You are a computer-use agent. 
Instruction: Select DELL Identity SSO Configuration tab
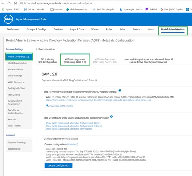tap(48, 61)
